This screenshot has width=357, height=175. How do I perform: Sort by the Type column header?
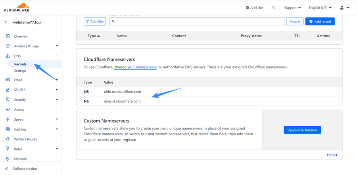point(94,36)
